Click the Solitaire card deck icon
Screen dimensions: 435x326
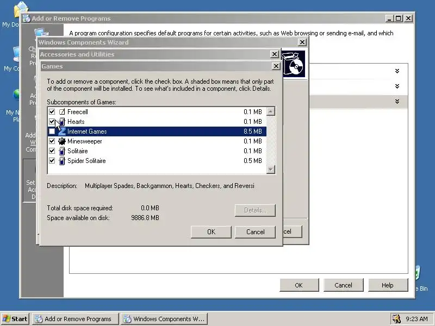pos(62,151)
